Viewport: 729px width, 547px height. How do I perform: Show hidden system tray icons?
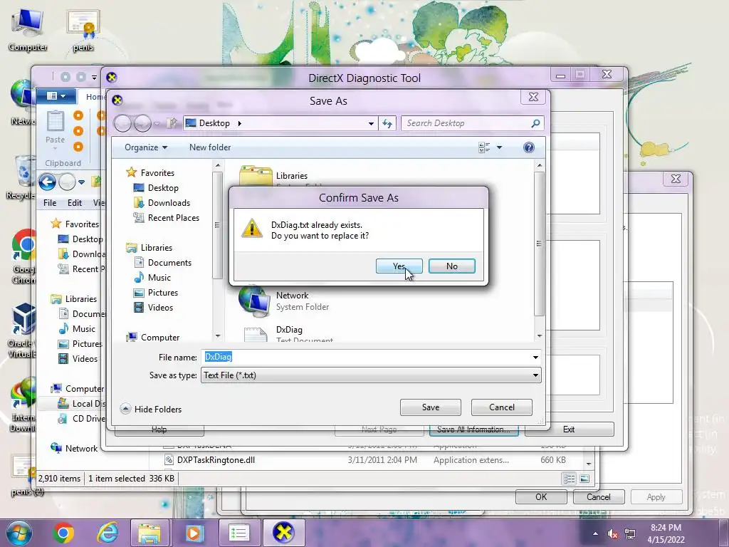[595, 534]
